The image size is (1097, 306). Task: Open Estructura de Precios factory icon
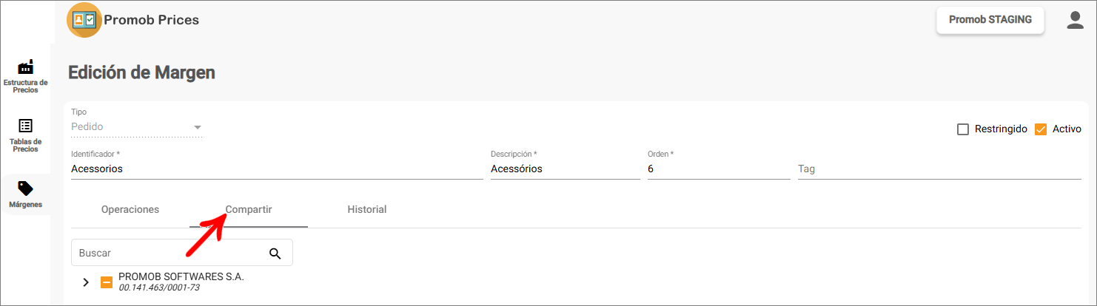point(26,67)
